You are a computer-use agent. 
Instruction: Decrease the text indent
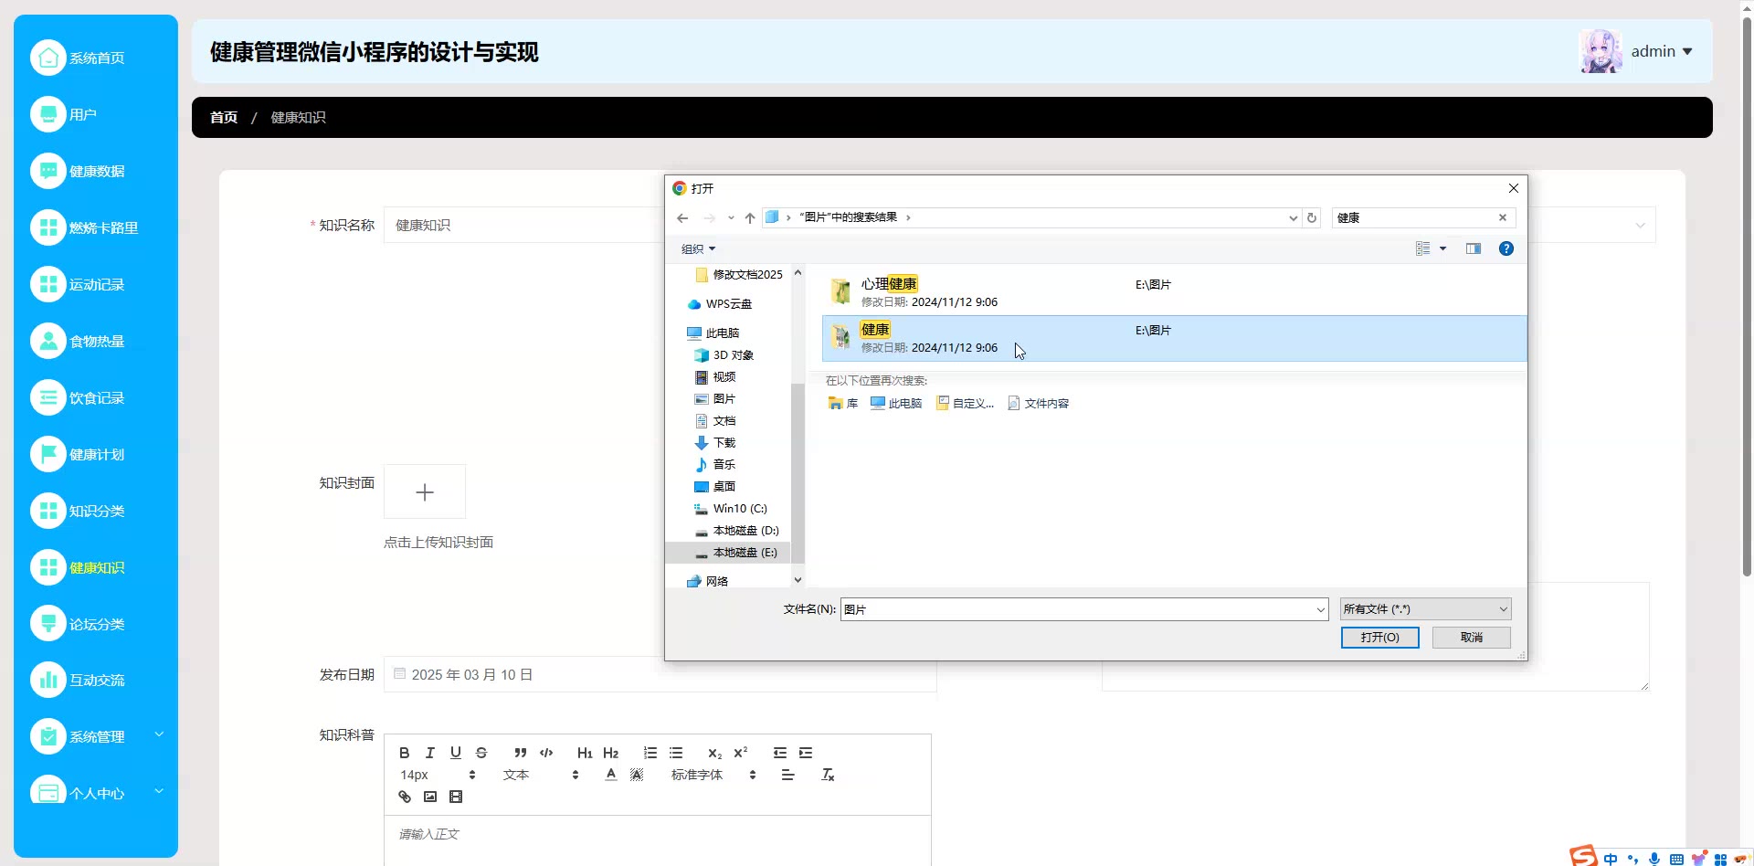779,753
